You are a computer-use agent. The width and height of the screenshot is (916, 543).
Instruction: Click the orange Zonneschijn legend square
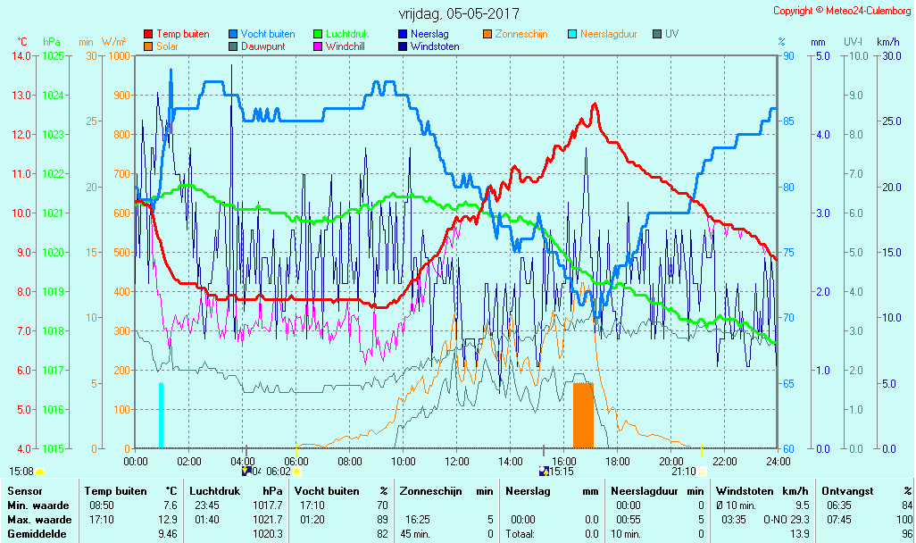coord(487,34)
